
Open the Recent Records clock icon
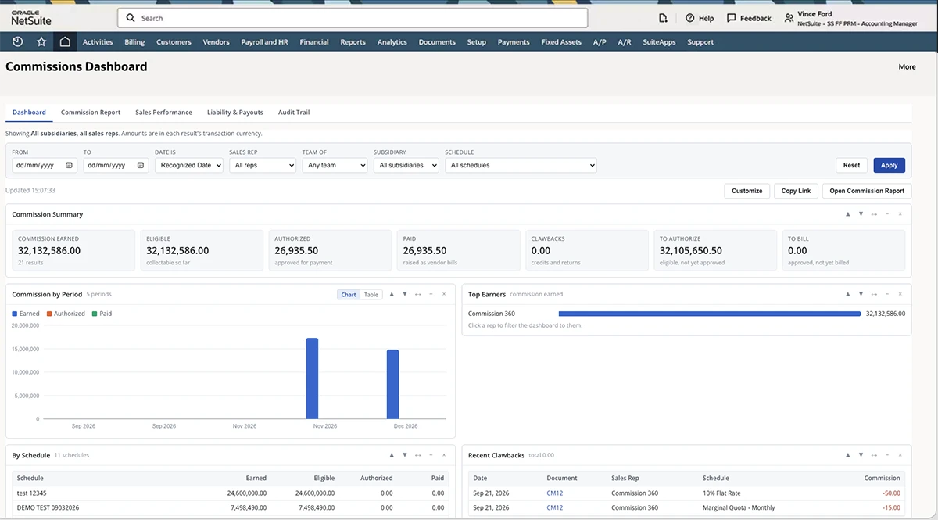click(18, 42)
